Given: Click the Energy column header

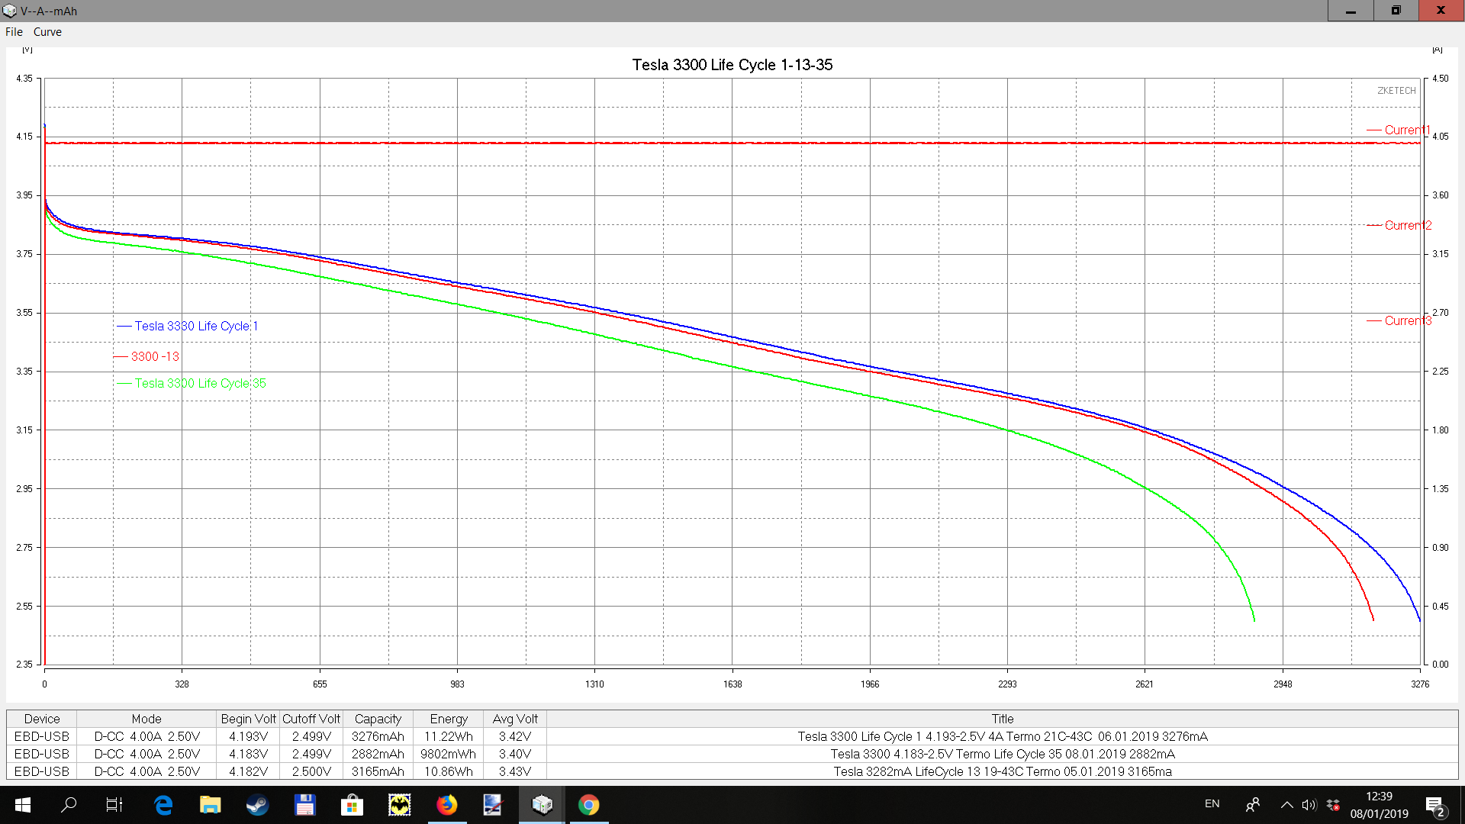Looking at the screenshot, I should point(448,719).
